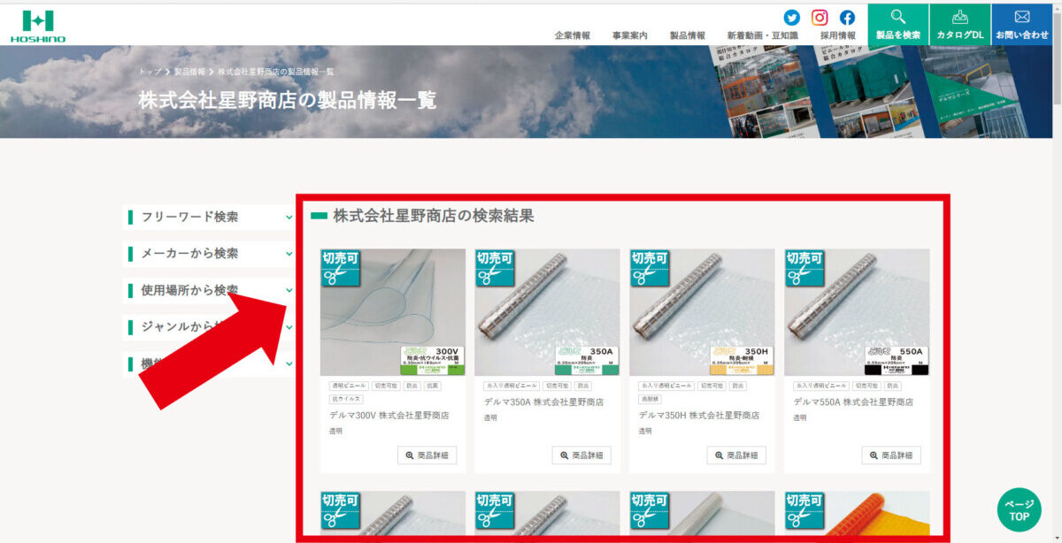
Task: Select the 糸入り透明ビニール tag on デルマ350A
Action: coord(511,386)
